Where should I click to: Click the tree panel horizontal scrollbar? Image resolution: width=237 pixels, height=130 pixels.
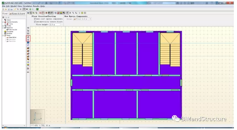(x=14, y=126)
